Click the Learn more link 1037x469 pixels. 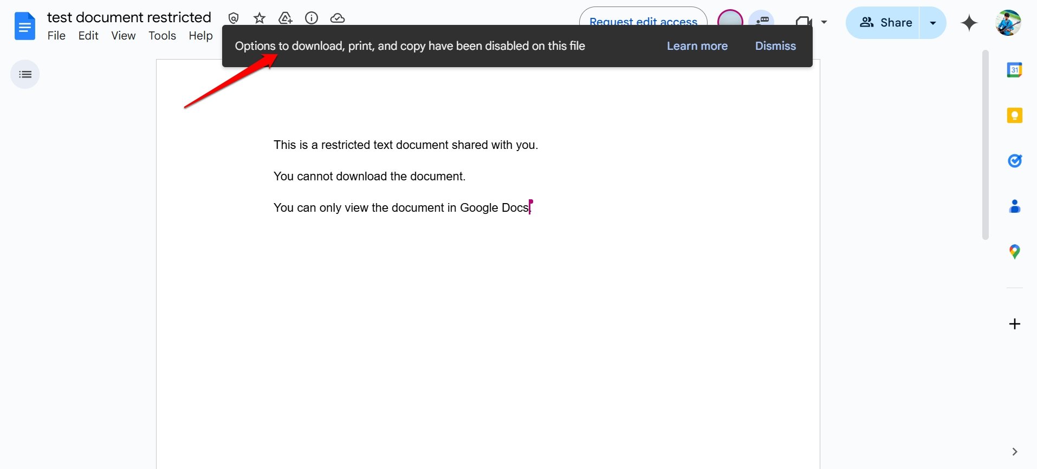click(697, 46)
